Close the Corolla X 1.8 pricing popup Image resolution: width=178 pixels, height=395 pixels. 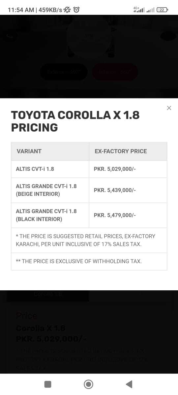[169, 108]
